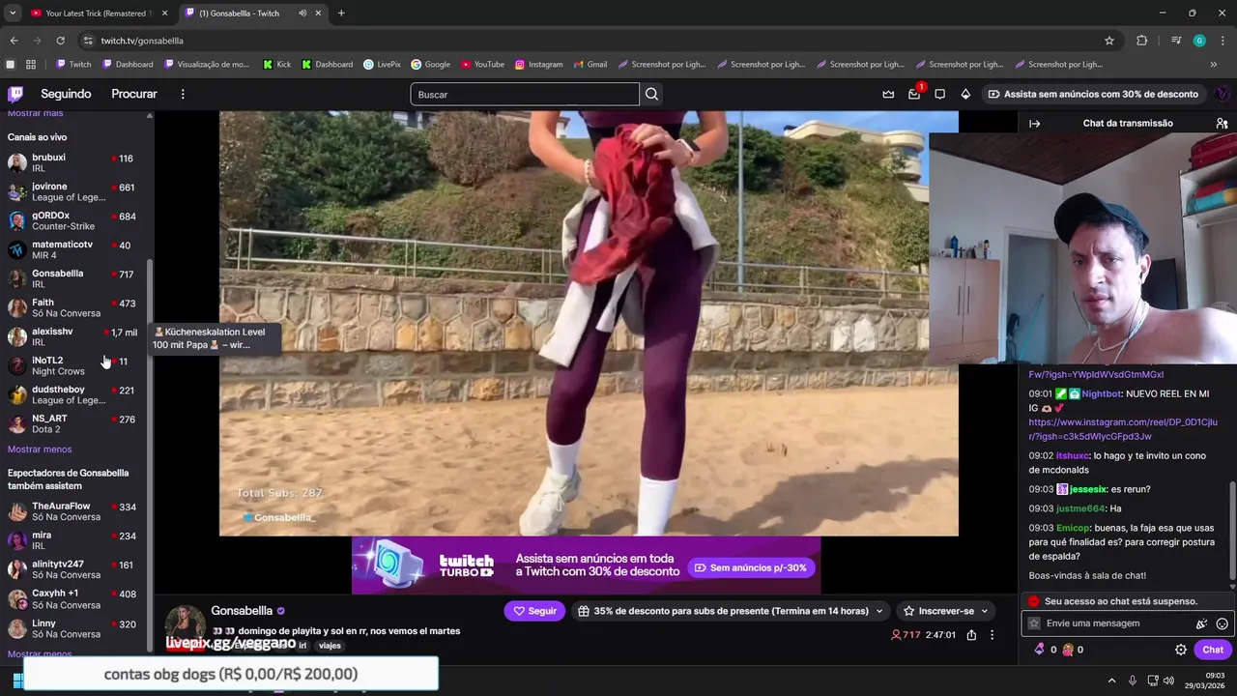Mute the Gonsabellla Twitch tab audio
The image size is (1237, 696).
click(x=302, y=13)
